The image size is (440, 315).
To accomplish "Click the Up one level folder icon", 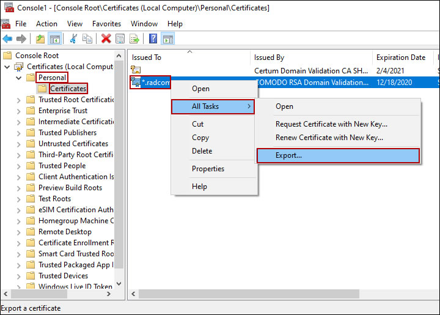I will click(x=40, y=39).
